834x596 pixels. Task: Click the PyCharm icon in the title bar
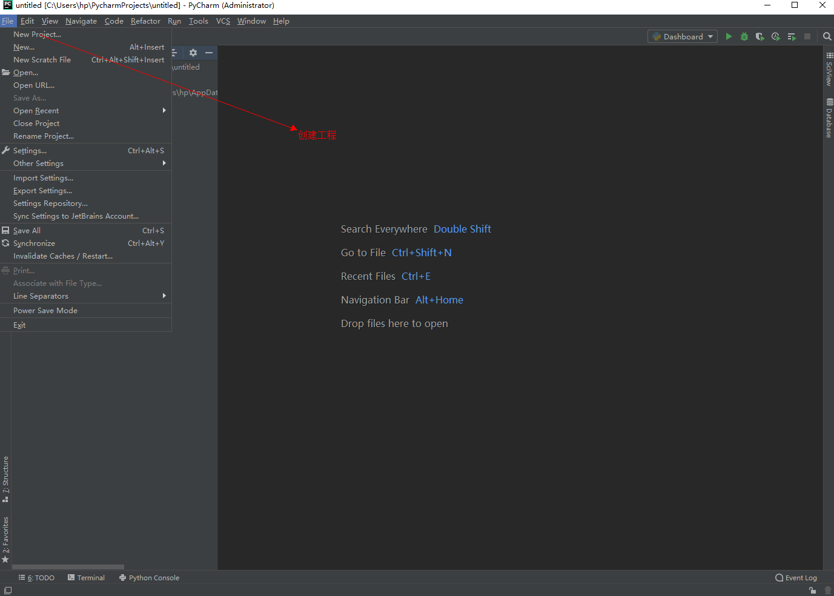[8, 5]
